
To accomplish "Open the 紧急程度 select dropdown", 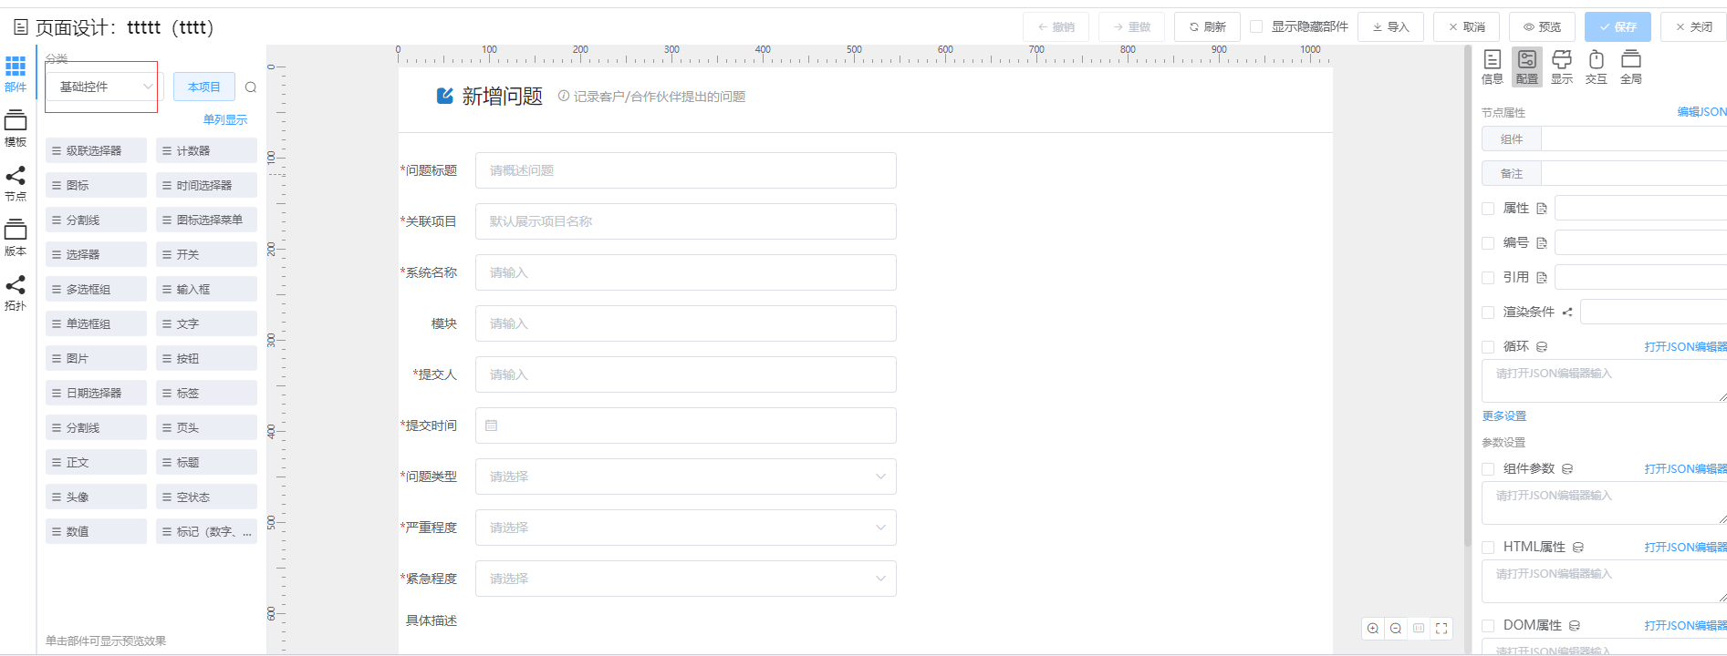I will point(686,579).
